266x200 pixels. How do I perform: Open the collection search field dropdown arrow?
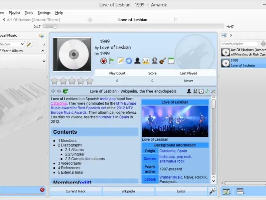pyautogui.click(x=22, y=44)
